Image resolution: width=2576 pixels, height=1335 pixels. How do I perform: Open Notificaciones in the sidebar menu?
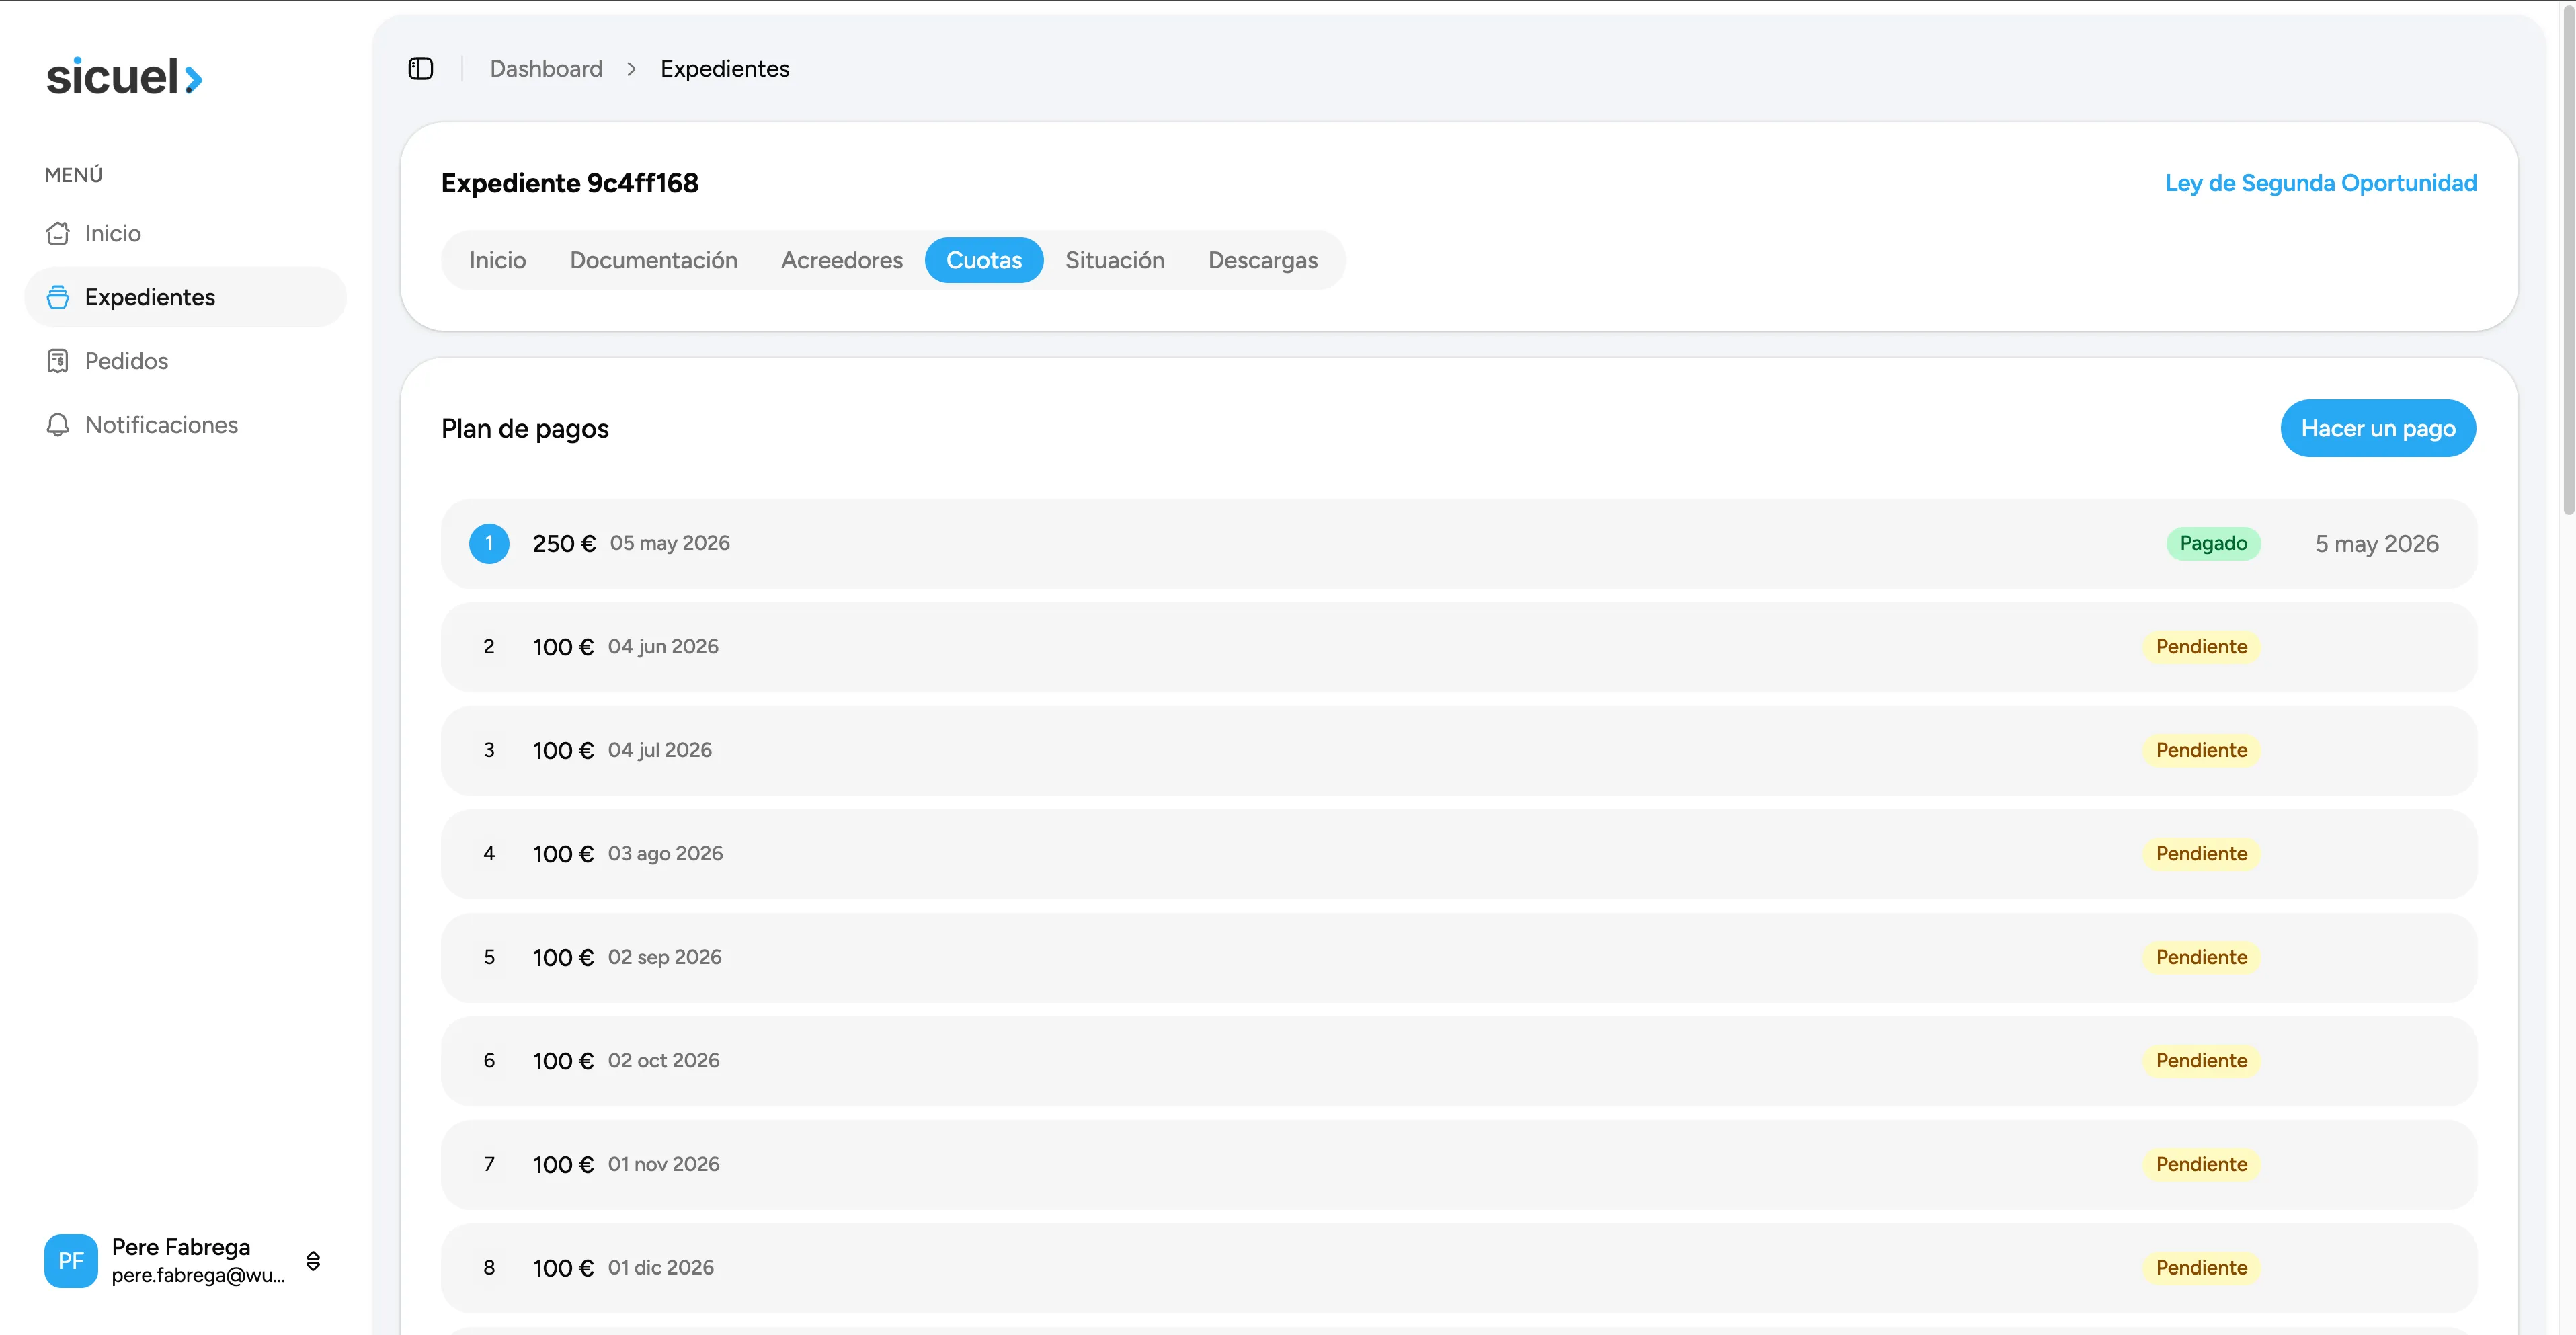coord(185,425)
